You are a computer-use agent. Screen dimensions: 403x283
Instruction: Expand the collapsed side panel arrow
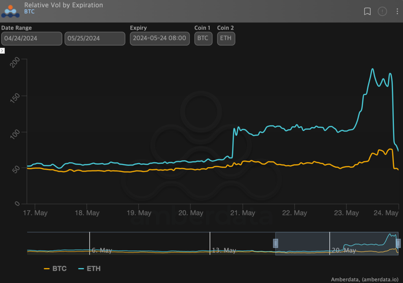[2, 51]
